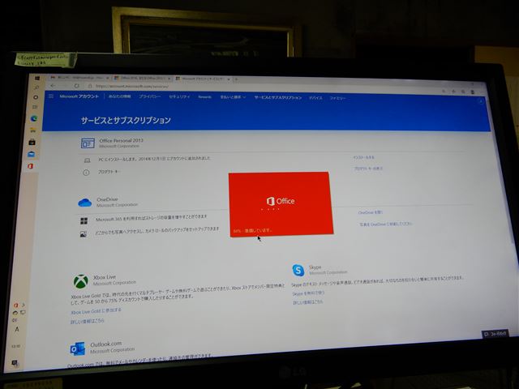519x389 pixels.
Task: Open the セキュリティ navigation item
Action: (x=179, y=96)
